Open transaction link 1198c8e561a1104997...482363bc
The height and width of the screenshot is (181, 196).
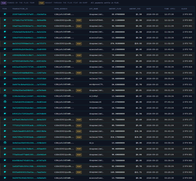(29, 96)
